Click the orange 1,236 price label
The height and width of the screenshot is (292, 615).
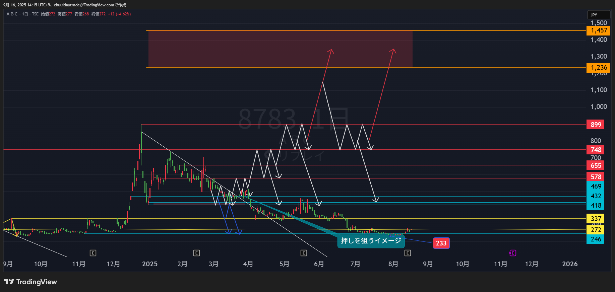(598, 68)
